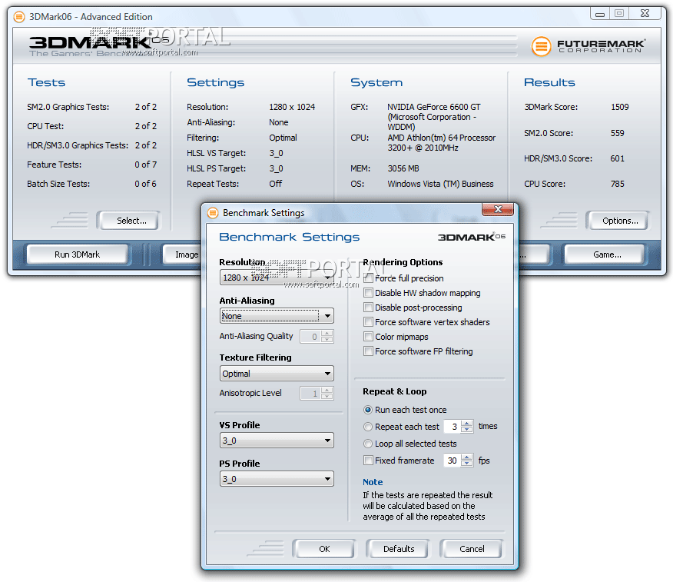Image resolution: width=673 pixels, height=582 pixels.
Task: Click the fixed framerate fps input field
Action: click(x=453, y=461)
